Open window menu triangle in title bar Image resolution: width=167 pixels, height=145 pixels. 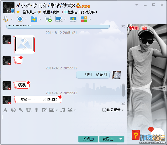137,5
